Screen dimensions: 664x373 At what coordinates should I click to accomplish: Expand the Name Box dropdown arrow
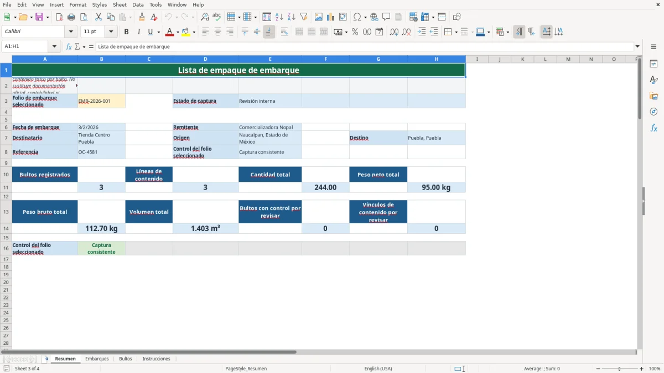55,47
